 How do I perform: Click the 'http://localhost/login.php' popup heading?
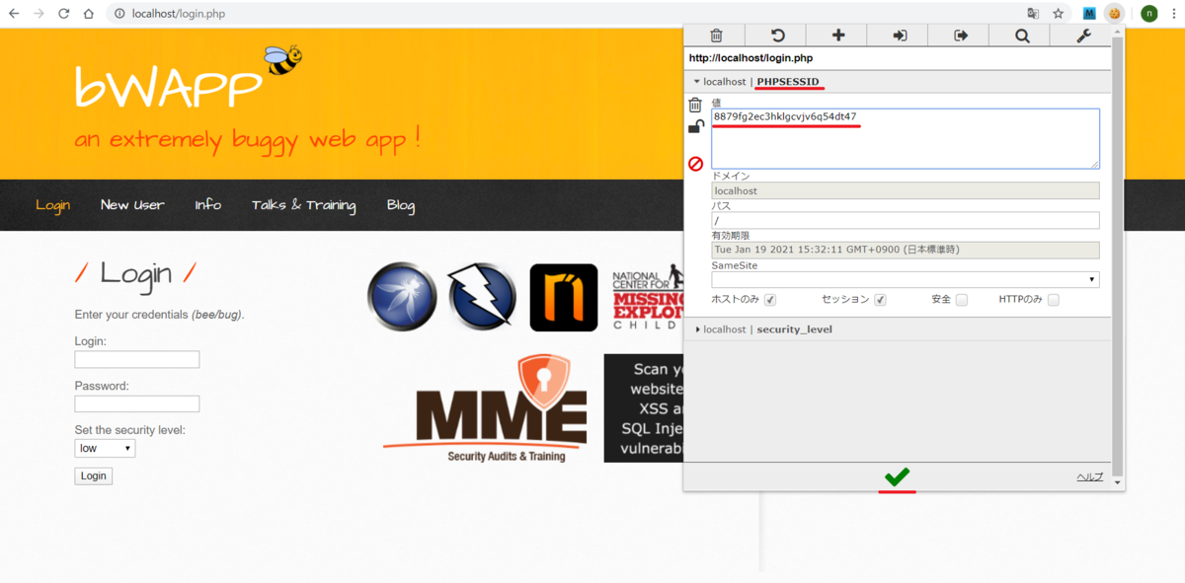tap(750, 59)
